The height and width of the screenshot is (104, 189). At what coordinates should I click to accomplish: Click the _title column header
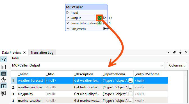coord(59,74)
